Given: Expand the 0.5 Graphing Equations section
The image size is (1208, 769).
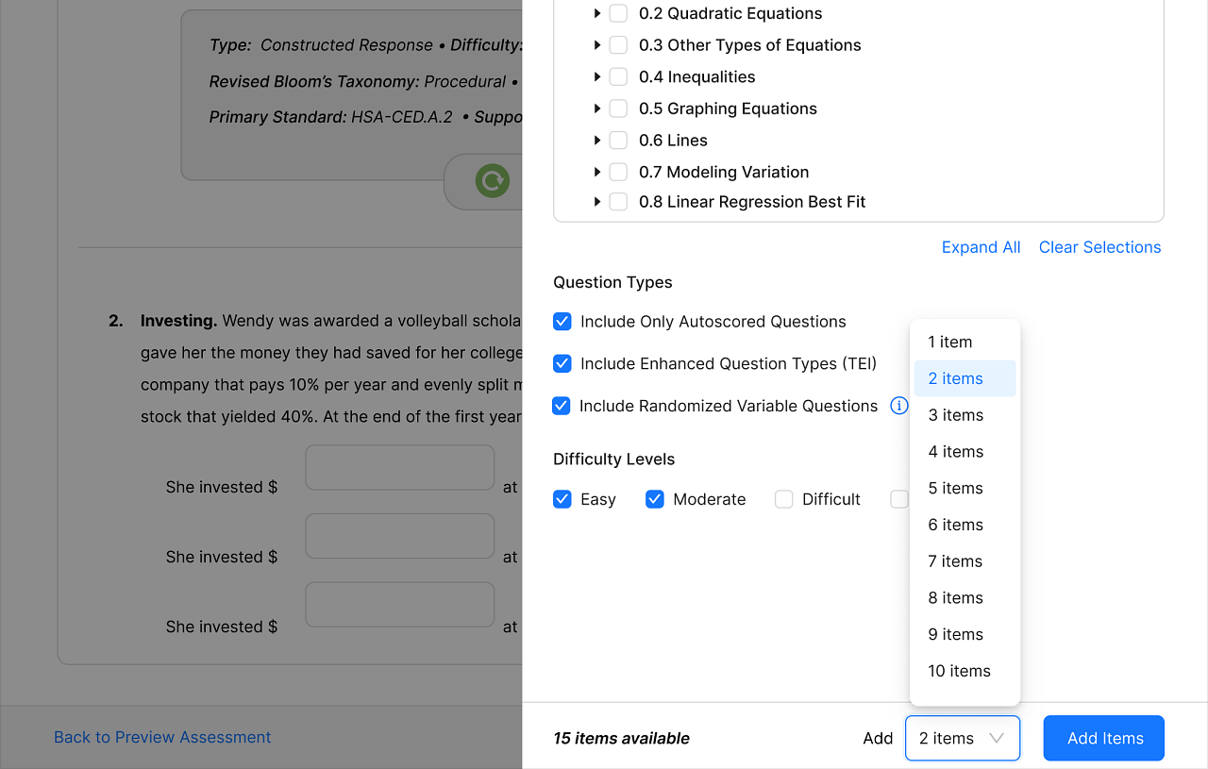Looking at the screenshot, I should [x=597, y=109].
